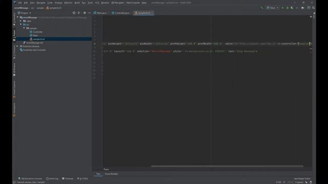The height and width of the screenshot is (184, 328).
Task: Open DB Execution Console tool window
Action: tap(30, 178)
